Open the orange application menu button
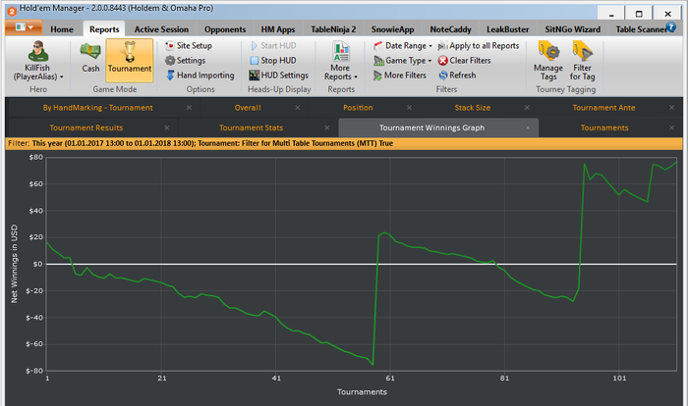This screenshot has width=688, height=406. [x=24, y=27]
